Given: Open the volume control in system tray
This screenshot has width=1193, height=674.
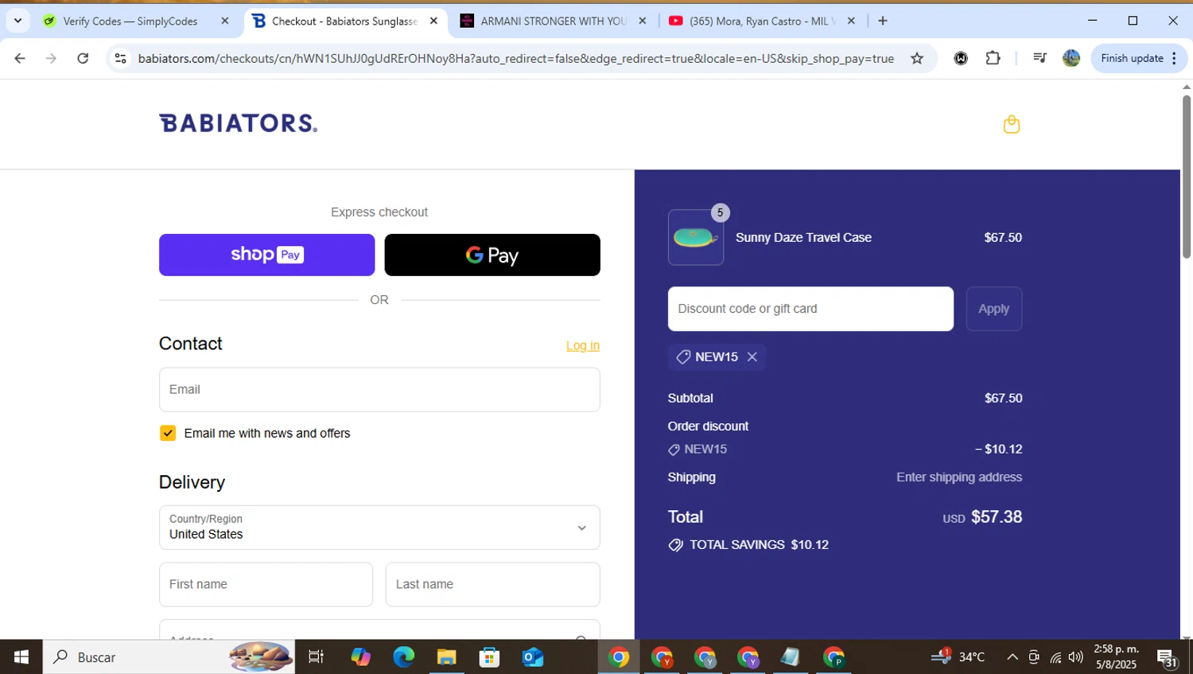Looking at the screenshot, I should 1076,657.
